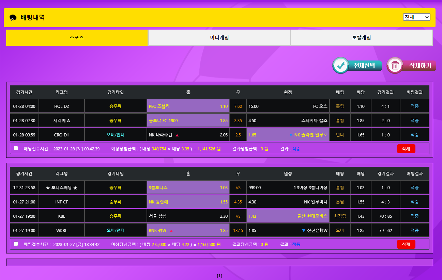Screen dimensions: 442x280
Task: Click red up arrow beside NK 바라주딘
Action: pyautogui.click(x=177, y=135)
